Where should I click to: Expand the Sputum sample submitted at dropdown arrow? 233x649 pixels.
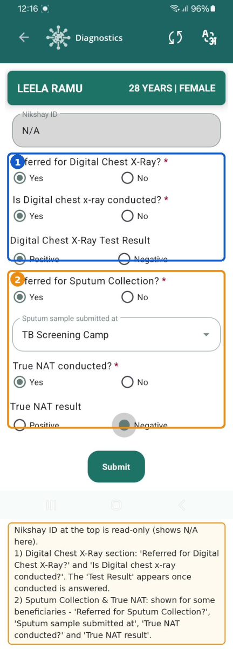coord(206,335)
